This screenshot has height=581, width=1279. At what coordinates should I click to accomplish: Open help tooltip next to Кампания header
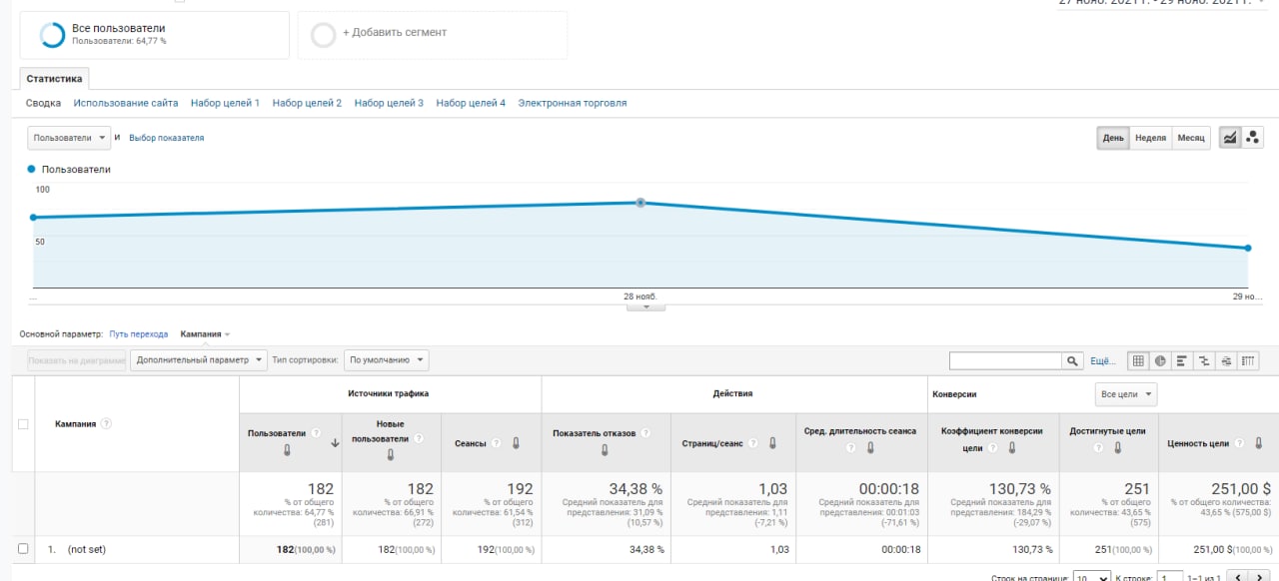[x=106, y=423]
